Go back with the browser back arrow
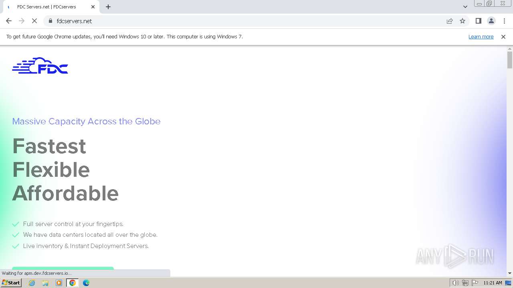The image size is (513, 288). [x=9, y=21]
